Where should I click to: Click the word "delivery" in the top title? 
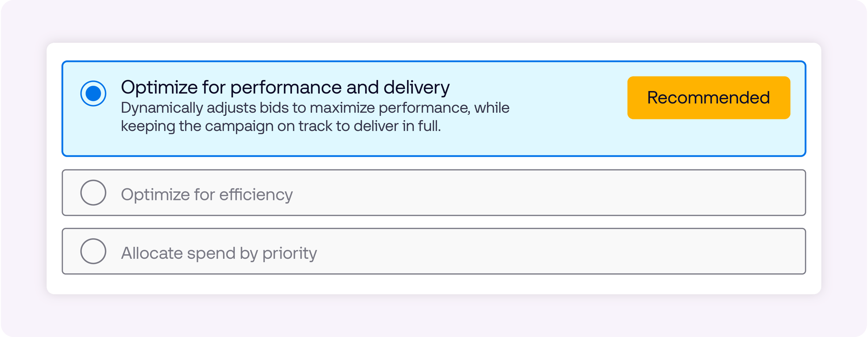(416, 87)
